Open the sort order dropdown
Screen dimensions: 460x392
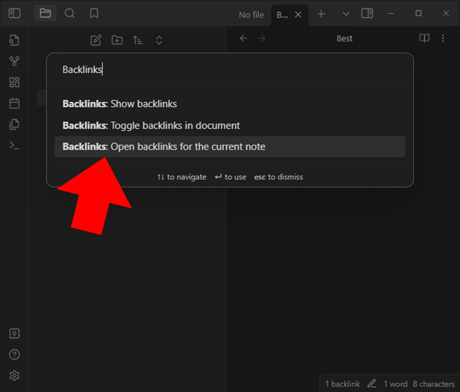138,40
